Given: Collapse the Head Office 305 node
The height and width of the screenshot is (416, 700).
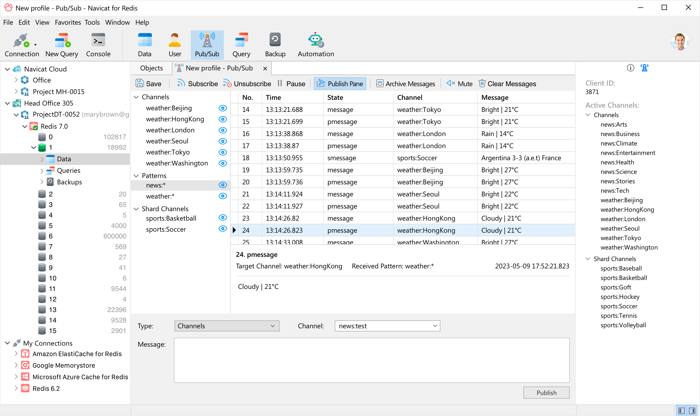Looking at the screenshot, I should (8, 103).
